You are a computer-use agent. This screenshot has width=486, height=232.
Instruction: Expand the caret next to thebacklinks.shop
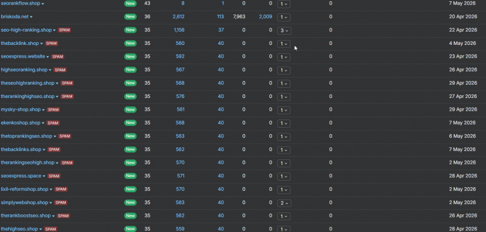click(x=44, y=150)
